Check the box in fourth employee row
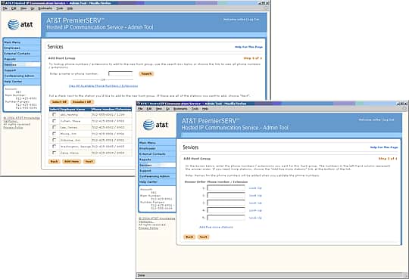Screen dimensions: 409x279 coord(54,133)
